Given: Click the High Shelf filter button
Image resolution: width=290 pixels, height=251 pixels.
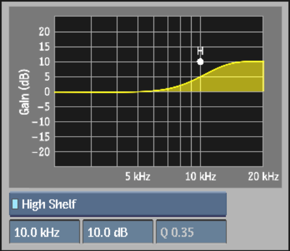Looking at the screenshot, I should (x=118, y=204).
